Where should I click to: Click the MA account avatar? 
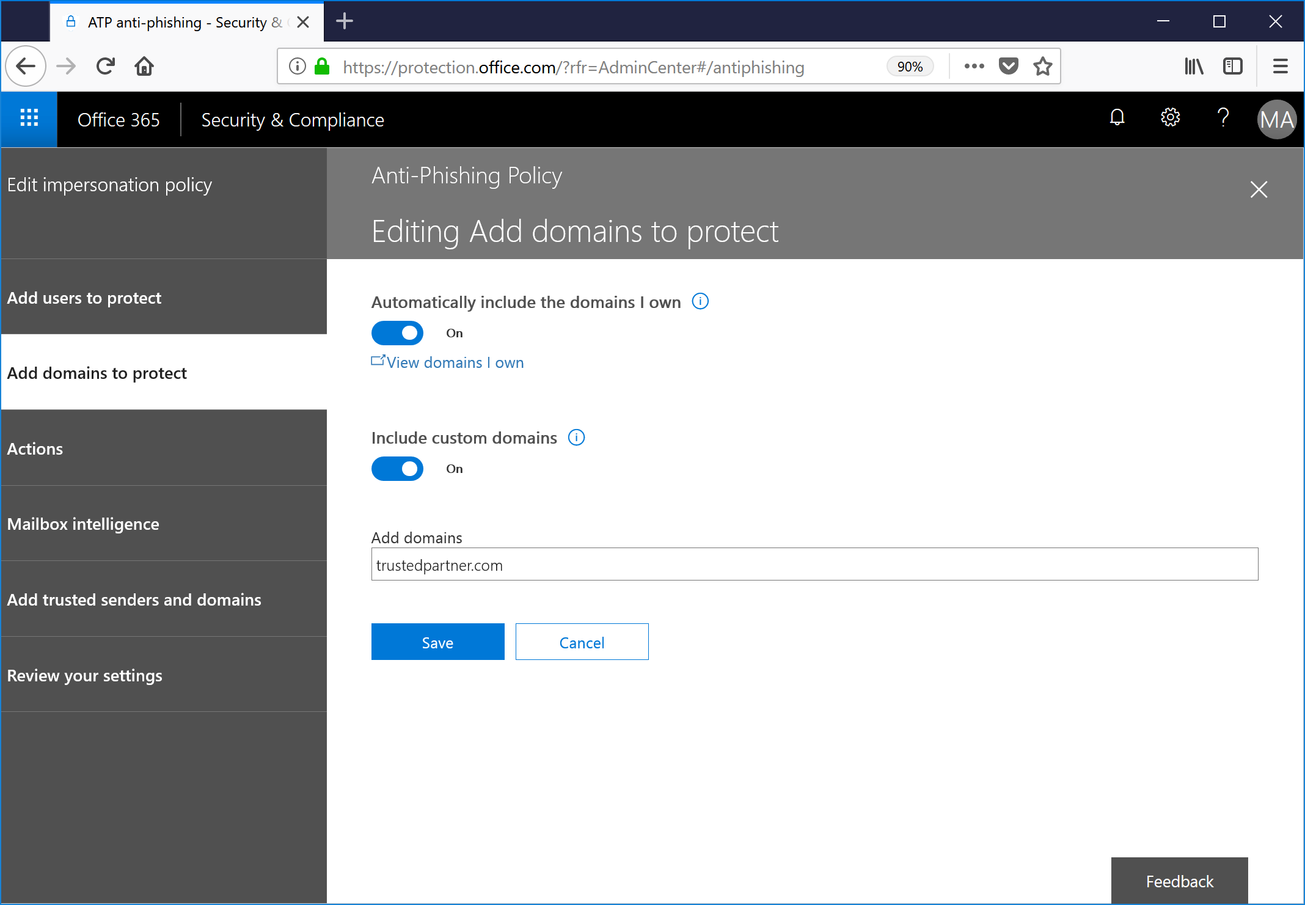click(1276, 119)
